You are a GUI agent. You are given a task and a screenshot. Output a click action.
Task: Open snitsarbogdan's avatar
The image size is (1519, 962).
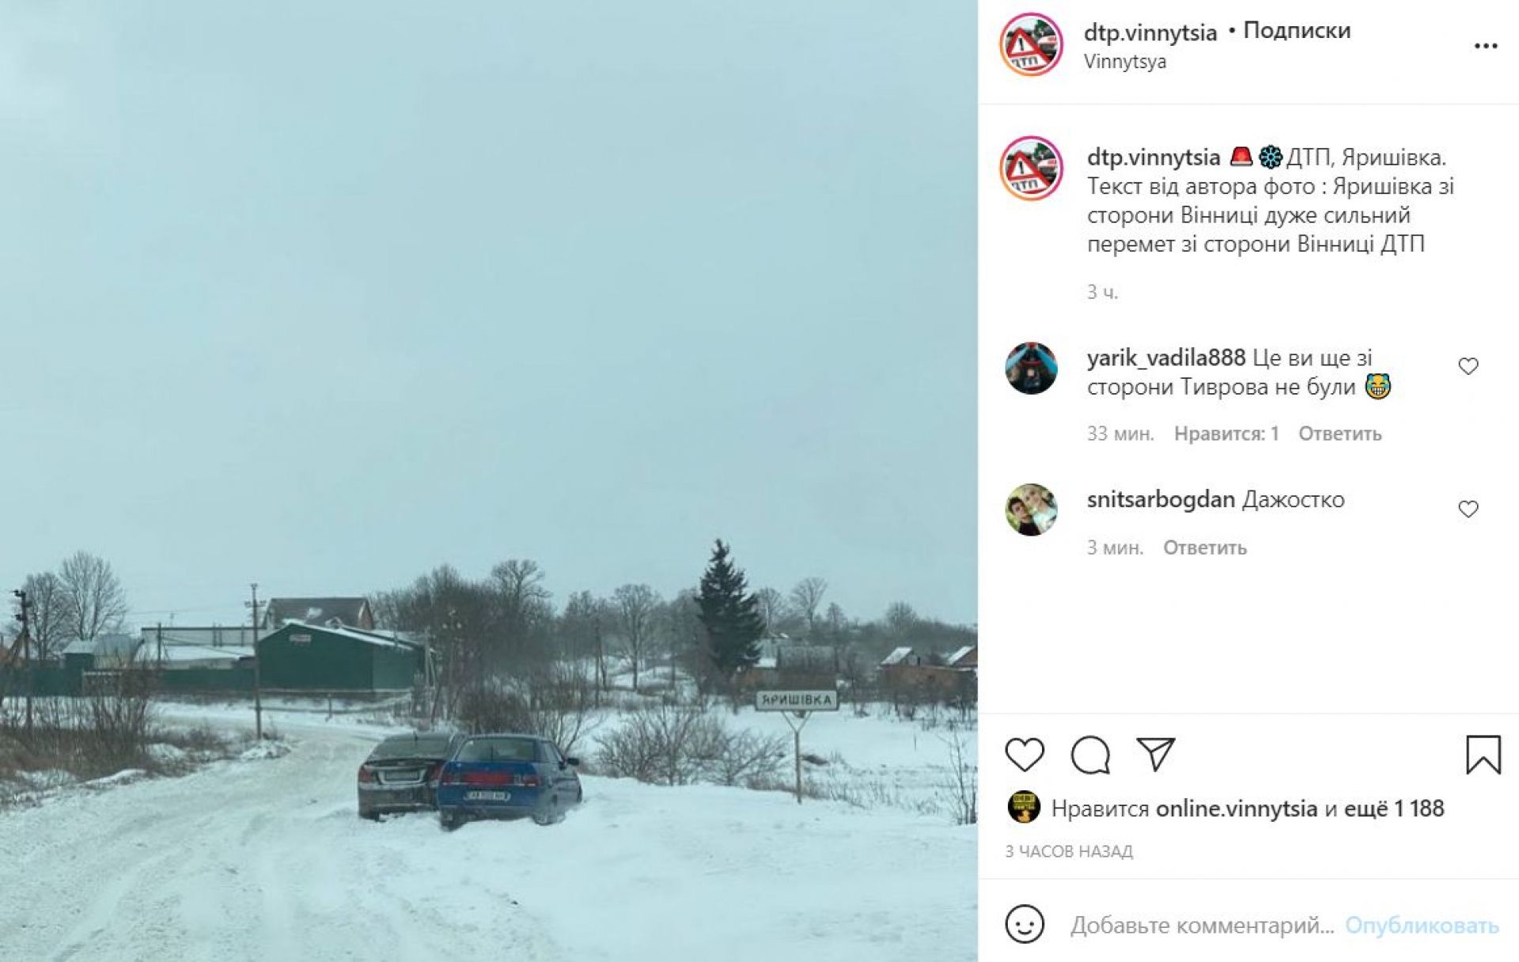point(1031,509)
